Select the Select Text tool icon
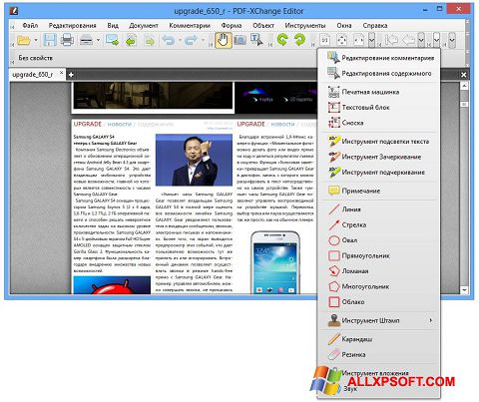Viewport: 479px width, 402px height. 256,41
